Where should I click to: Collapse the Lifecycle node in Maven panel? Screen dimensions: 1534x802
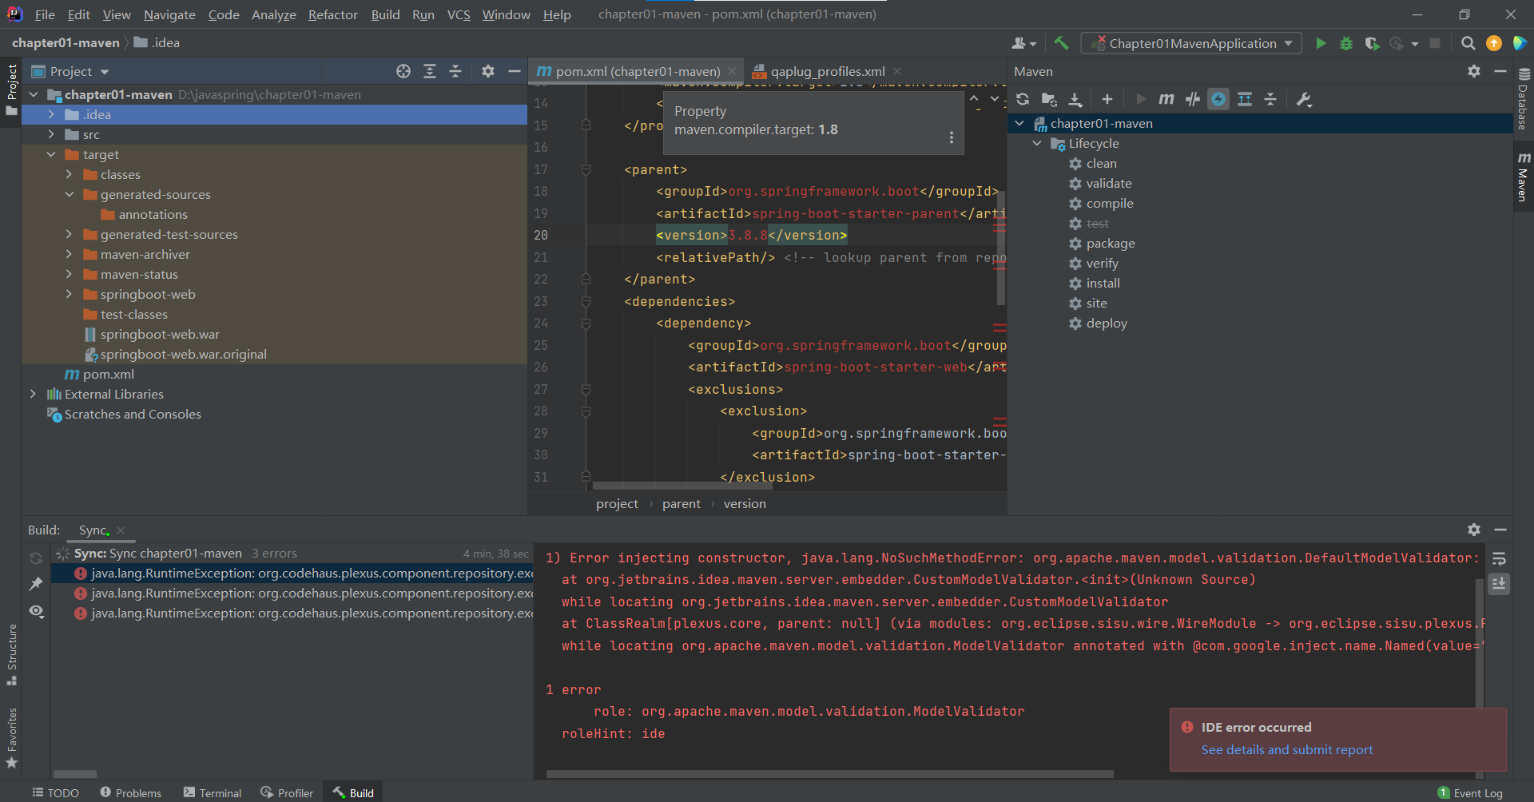1037,143
